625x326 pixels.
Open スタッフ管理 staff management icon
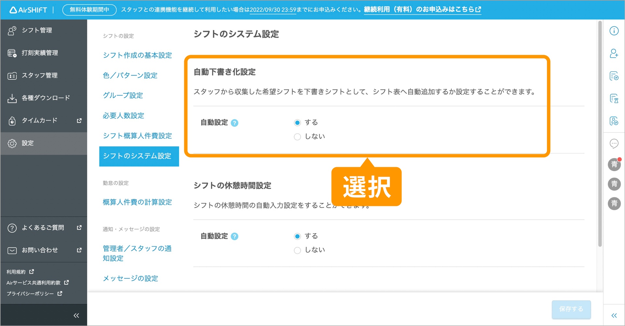click(12, 75)
